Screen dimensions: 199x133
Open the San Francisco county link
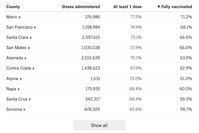pos(21,27)
